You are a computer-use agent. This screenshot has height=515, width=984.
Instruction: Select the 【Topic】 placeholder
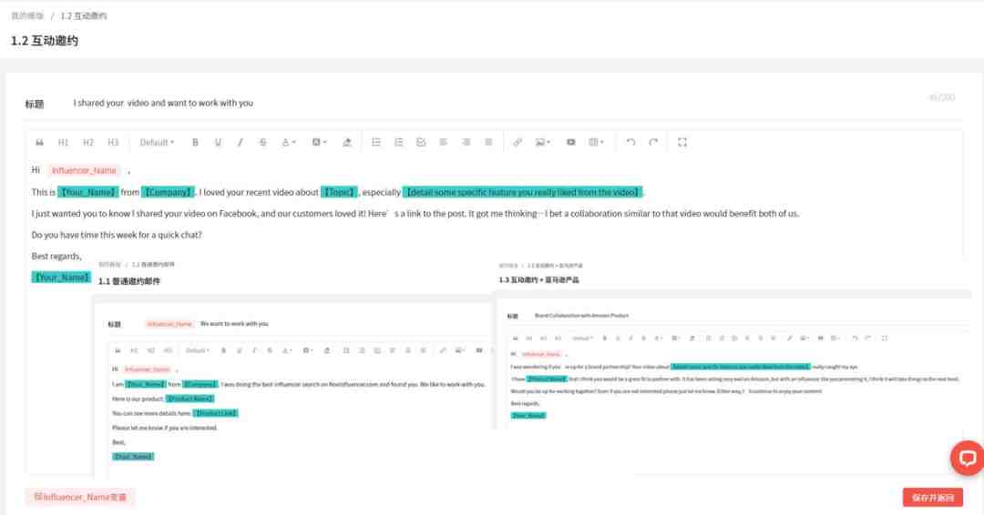(340, 192)
